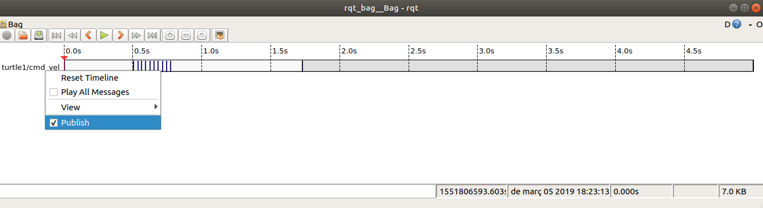Uncheck the Publish option
The width and height of the screenshot is (763, 208).
pyautogui.click(x=103, y=122)
